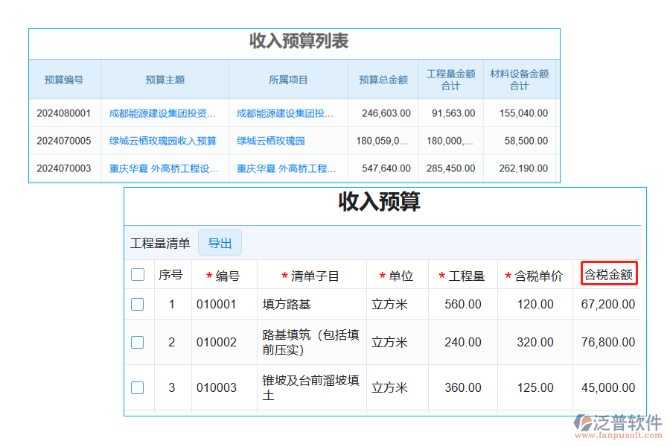670x447 pixels.
Task: Check the checkbox for row 3 锥坡及台前溜坡填土
Action: pyautogui.click(x=138, y=387)
